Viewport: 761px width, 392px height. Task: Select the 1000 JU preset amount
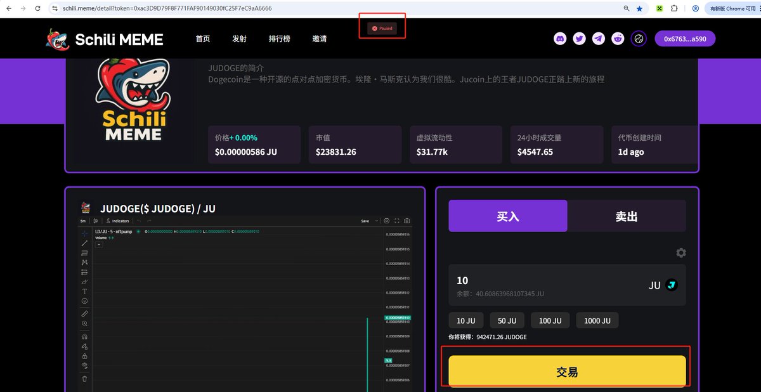(x=597, y=320)
